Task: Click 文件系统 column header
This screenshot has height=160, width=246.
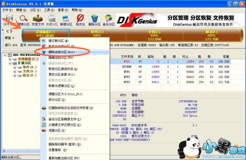Action: coord(127,57)
